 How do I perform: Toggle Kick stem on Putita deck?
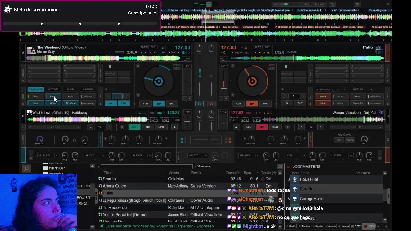(323, 103)
